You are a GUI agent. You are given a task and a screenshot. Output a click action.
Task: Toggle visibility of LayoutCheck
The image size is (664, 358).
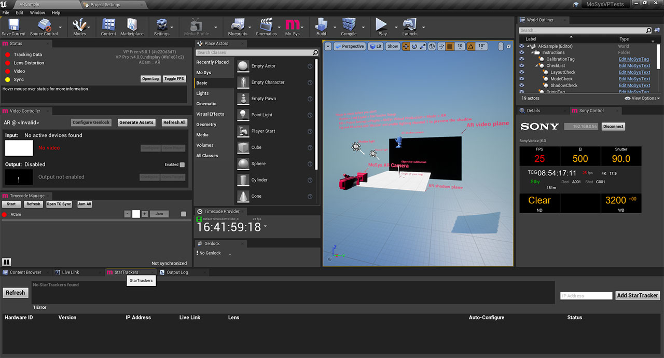521,72
